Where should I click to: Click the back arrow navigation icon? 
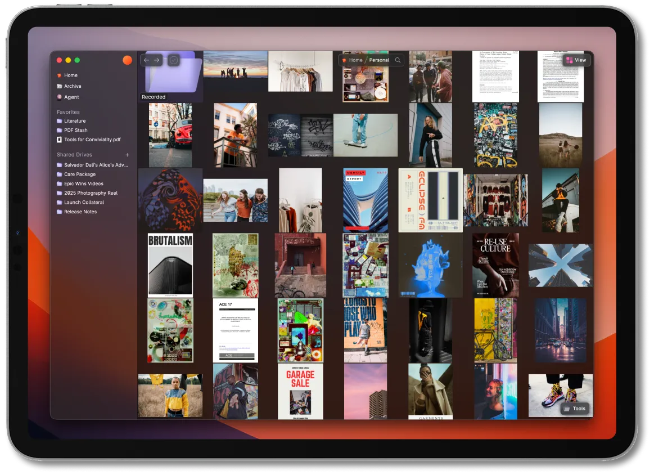(x=147, y=60)
